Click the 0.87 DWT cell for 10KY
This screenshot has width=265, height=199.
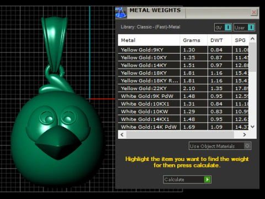pyautogui.click(x=220, y=57)
